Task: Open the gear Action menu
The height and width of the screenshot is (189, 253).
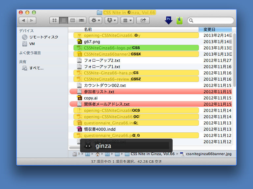Action: pyautogui.click(x=96, y=20)
